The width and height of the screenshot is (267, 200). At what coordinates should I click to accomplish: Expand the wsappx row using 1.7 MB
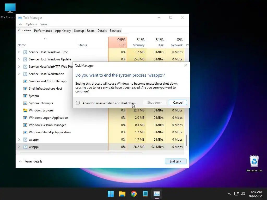19,140
